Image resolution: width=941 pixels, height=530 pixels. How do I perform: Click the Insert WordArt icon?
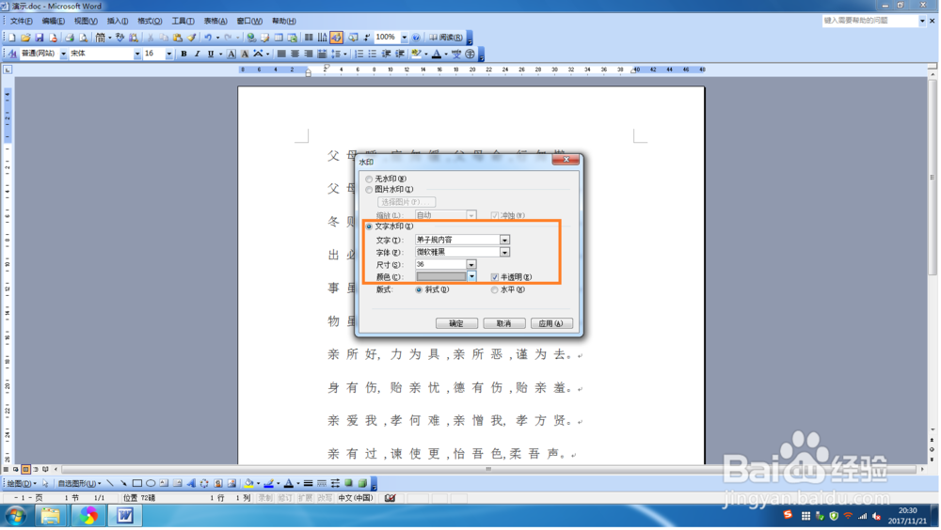pos(191,483)
